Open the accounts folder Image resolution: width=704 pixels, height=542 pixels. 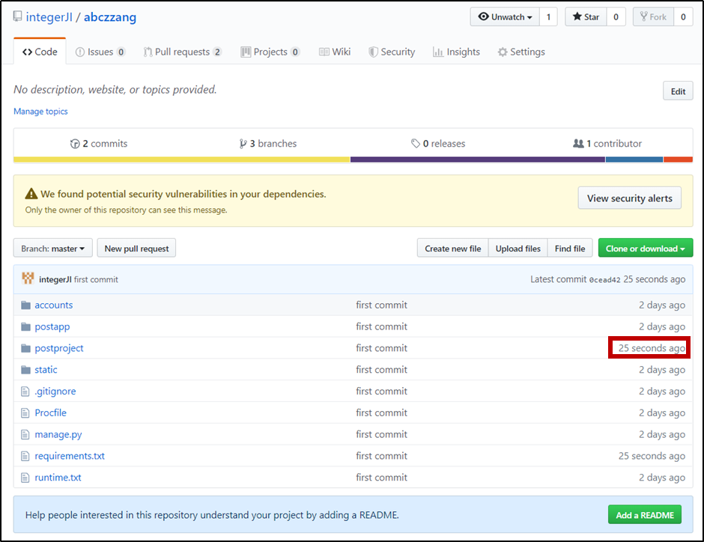[x=53, y=305]
